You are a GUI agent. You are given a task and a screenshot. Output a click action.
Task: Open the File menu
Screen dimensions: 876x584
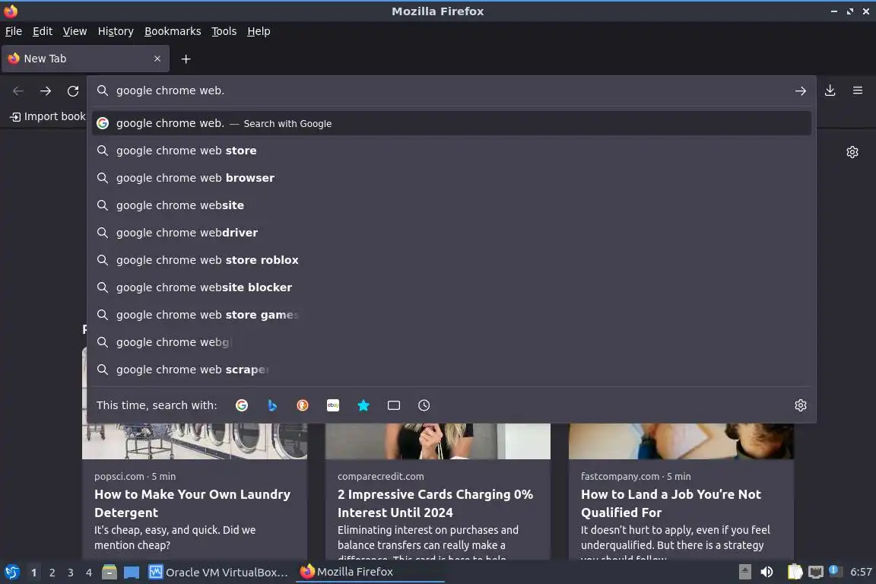click(14, 31)
